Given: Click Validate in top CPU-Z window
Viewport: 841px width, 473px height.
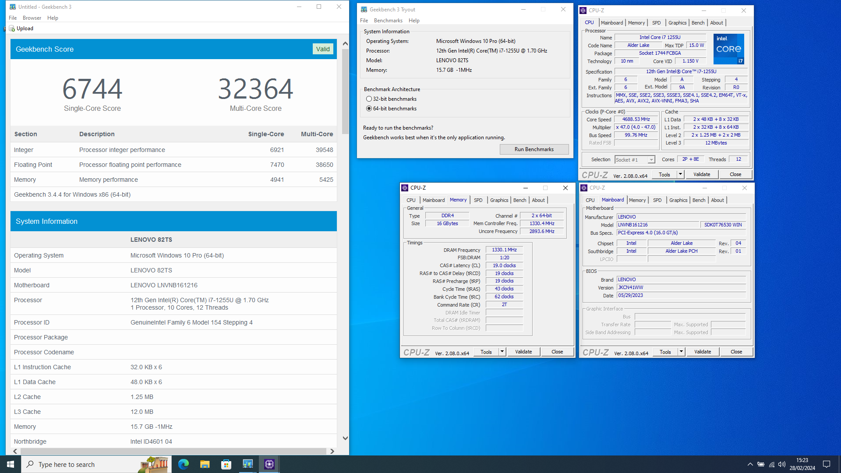Looking at the screenshot, I should pos(702,174).
